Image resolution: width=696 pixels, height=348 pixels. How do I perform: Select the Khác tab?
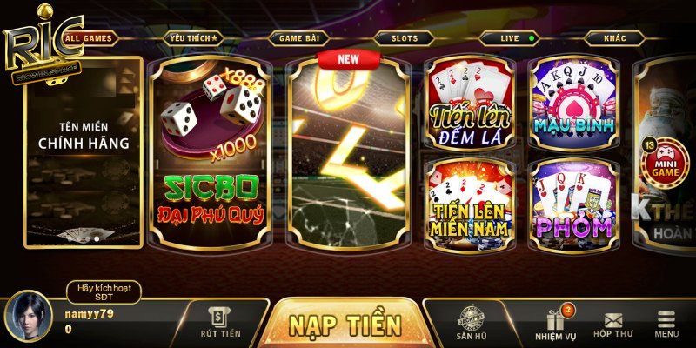615,38
